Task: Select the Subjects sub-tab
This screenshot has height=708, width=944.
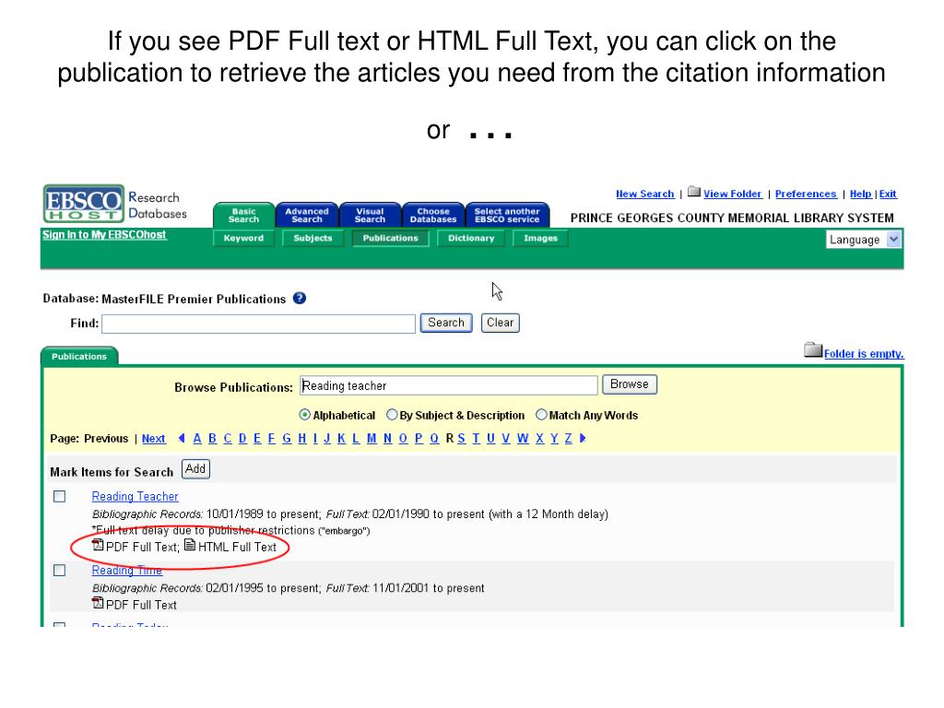Action: coord(313,238)
